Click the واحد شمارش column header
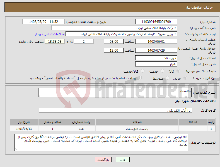This screenshot has height=167, width=220. click(81, 122)
